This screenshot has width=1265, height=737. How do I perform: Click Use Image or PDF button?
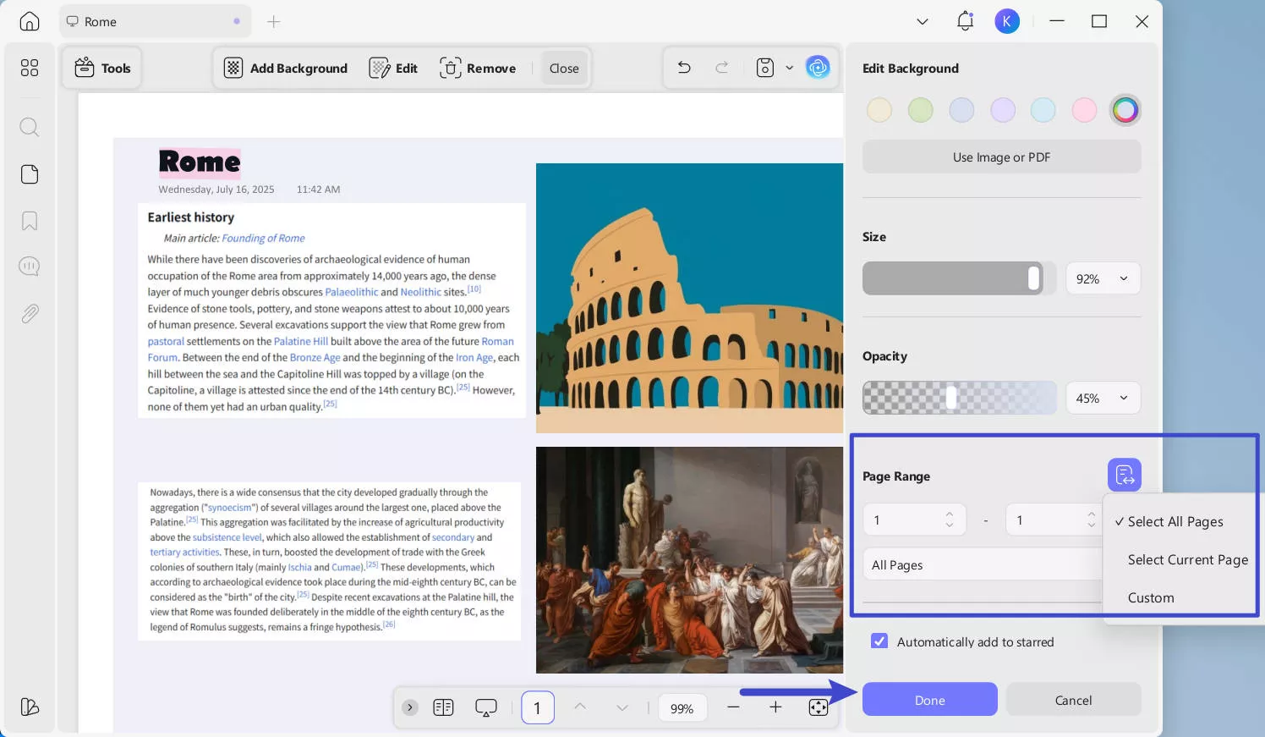[x=1001, y=157]
